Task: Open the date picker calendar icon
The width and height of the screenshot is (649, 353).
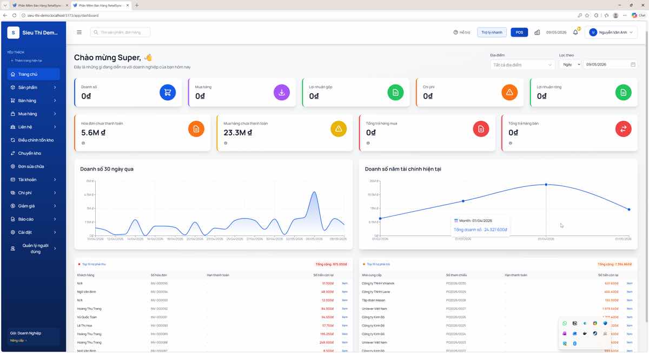Action: (x=633, y=64)
